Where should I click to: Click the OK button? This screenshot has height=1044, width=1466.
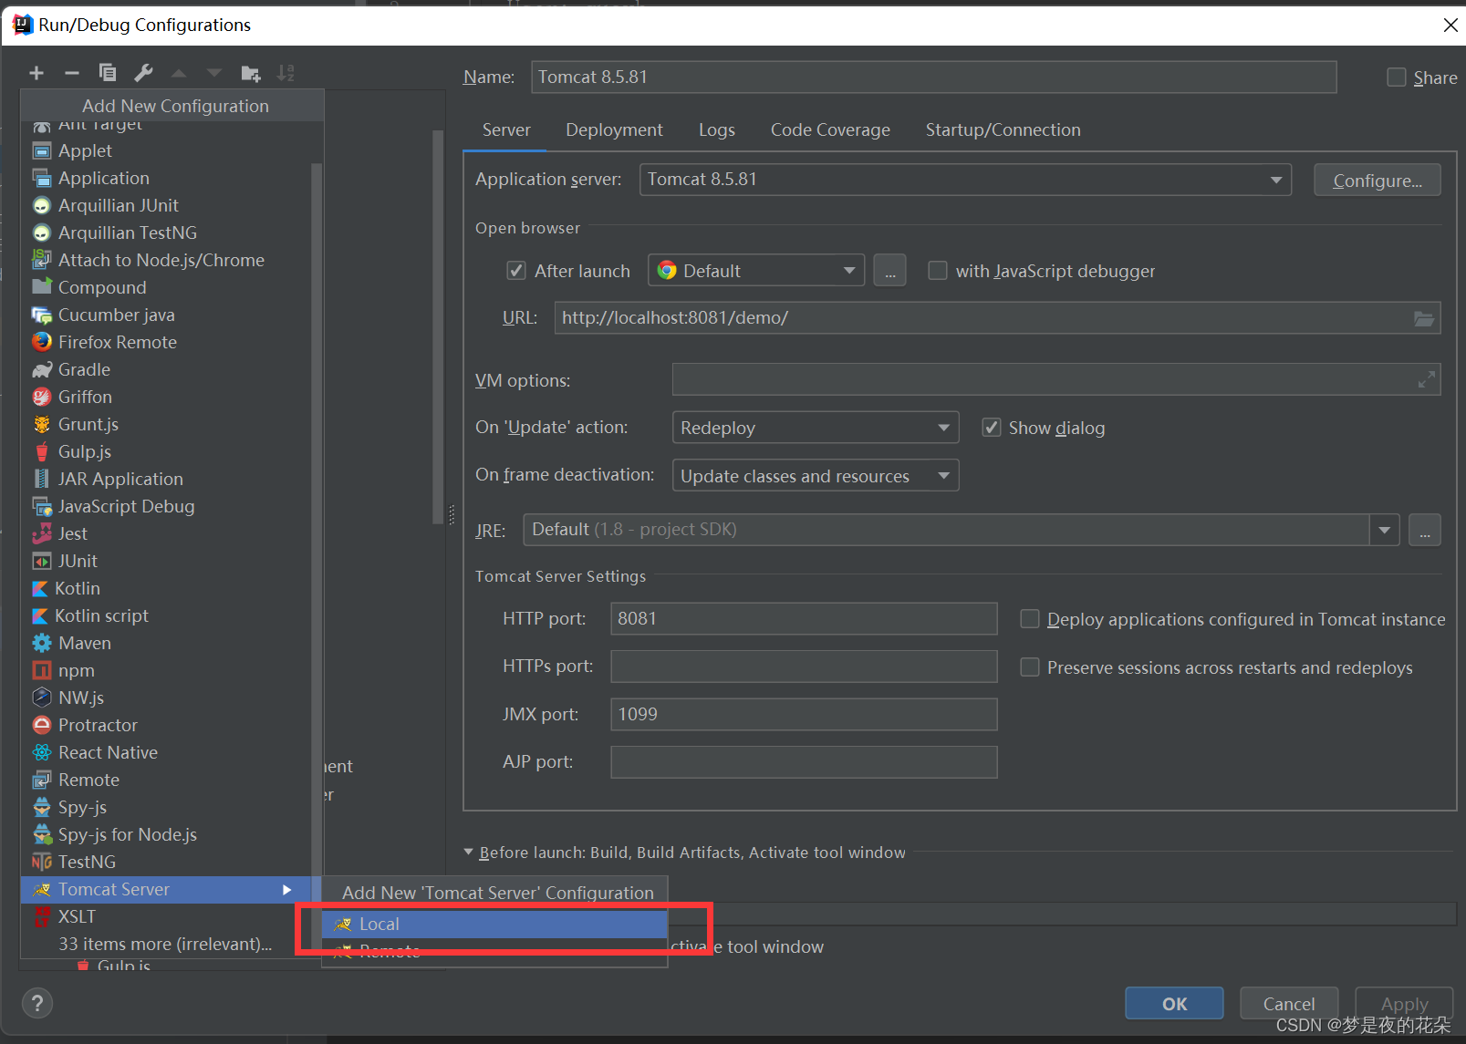pos(1174,1004)
